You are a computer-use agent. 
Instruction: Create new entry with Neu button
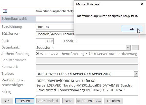click(x=68, y=101)
